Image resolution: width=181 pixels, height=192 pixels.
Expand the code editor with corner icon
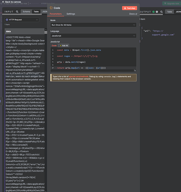pos(135,71)
